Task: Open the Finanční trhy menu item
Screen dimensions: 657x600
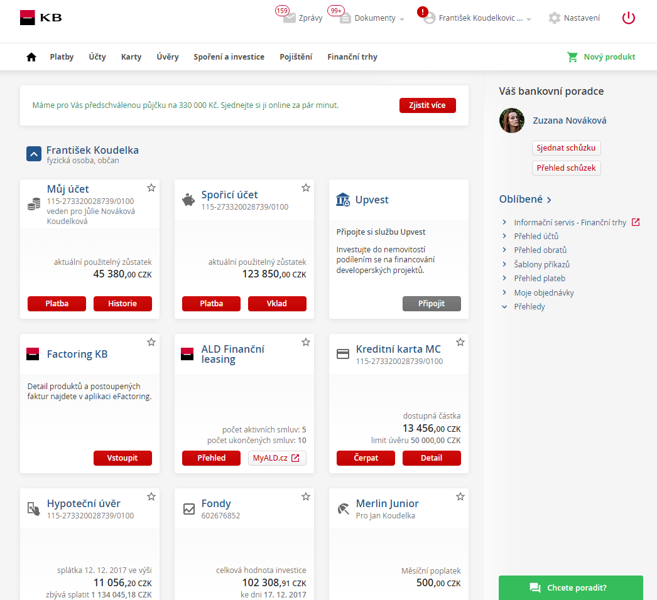Action: (x=352, y=56)
